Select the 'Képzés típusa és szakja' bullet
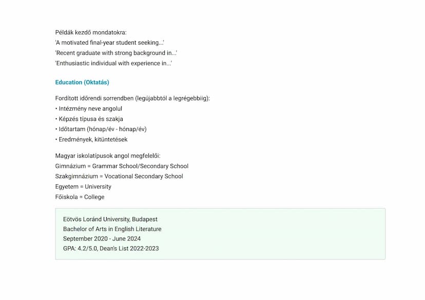Screen dimensions: 425x300 pyautogui.click(x=90, y=119)
